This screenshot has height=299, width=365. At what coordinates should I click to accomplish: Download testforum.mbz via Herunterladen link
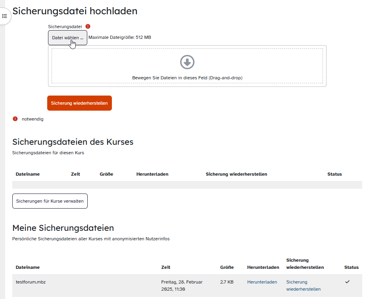click(262, 282)
